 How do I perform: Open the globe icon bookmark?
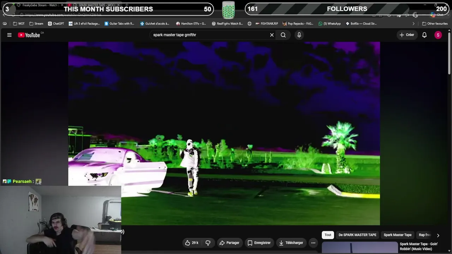(249, 24)
